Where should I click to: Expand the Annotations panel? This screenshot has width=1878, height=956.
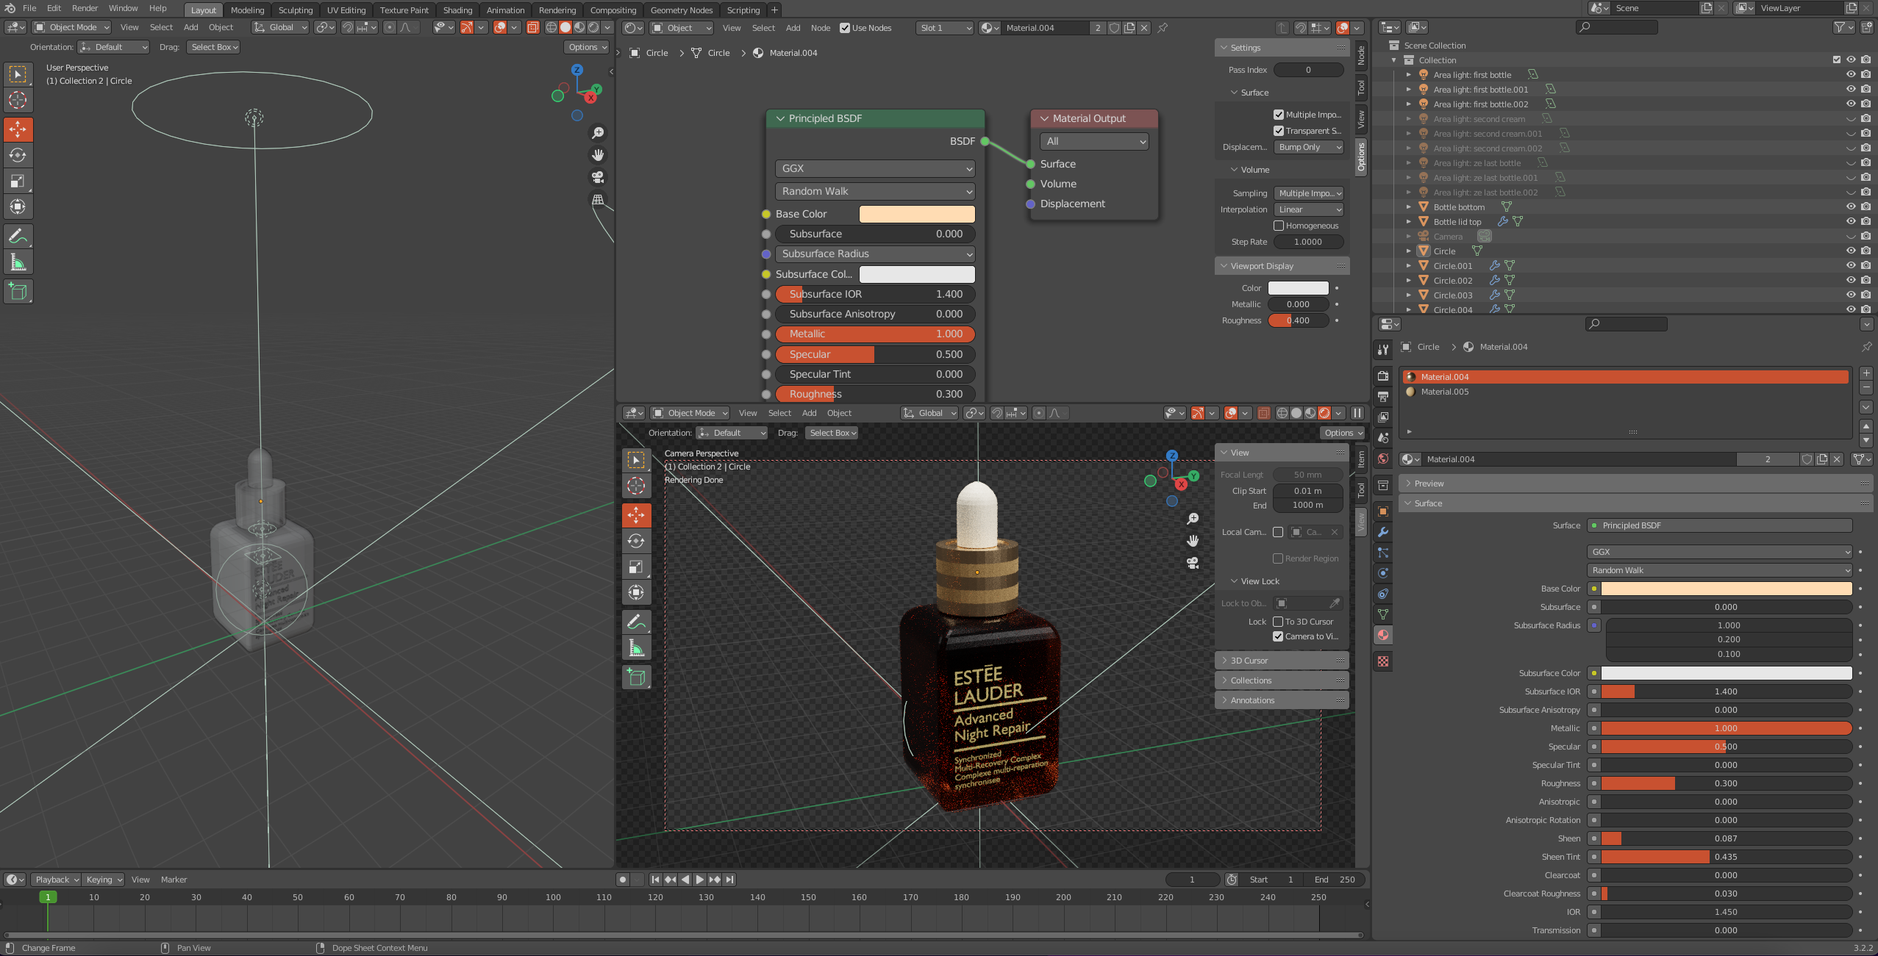tap(1282, 700)
